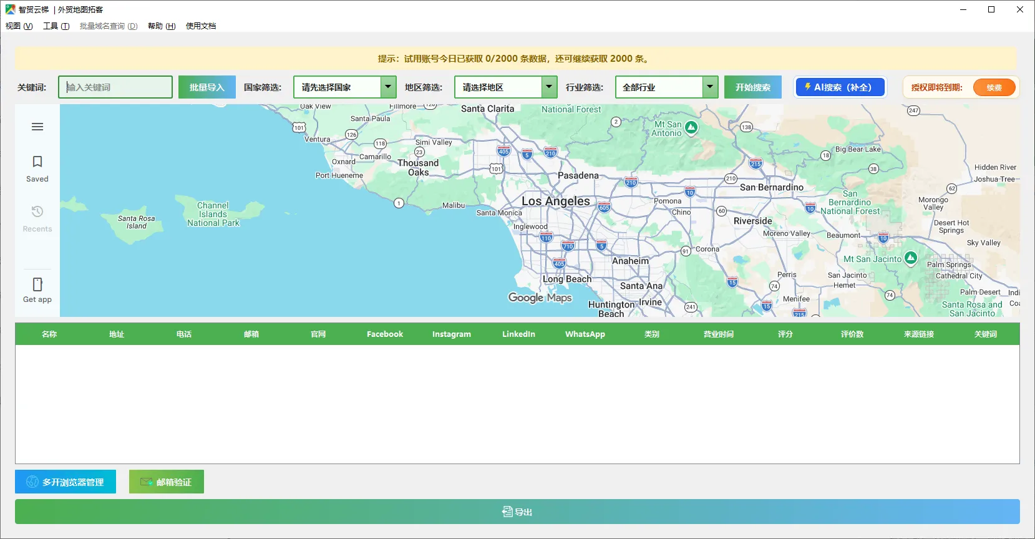Click the Malibu label on map
Image resolution: width=1035 pixels, height=539 pixels.
(x=454, y=205)
